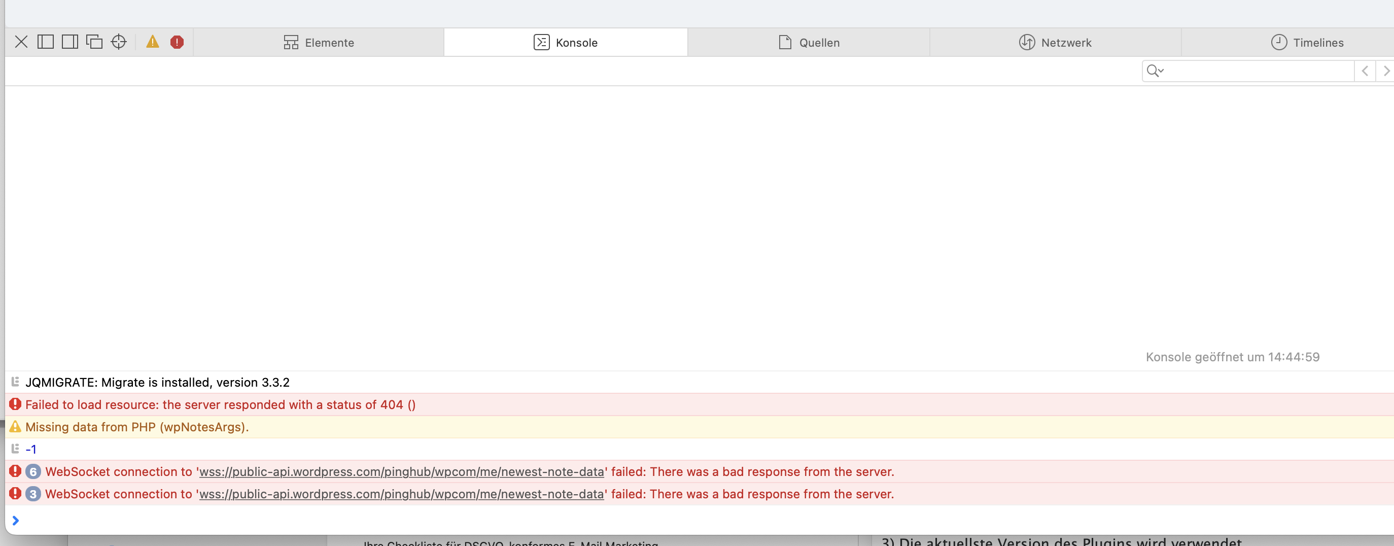Show errors via red octagon toolbar icon

(177, 42)
